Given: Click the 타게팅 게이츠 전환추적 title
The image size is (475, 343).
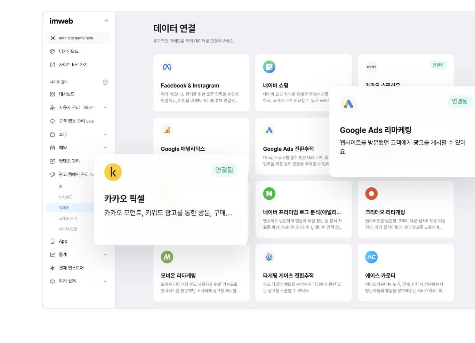Looking at the screenshot, I should click(288, 276).
